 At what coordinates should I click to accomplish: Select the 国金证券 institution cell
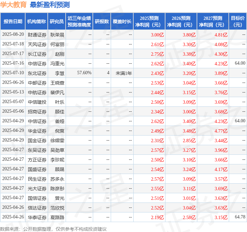pos(37,141)
